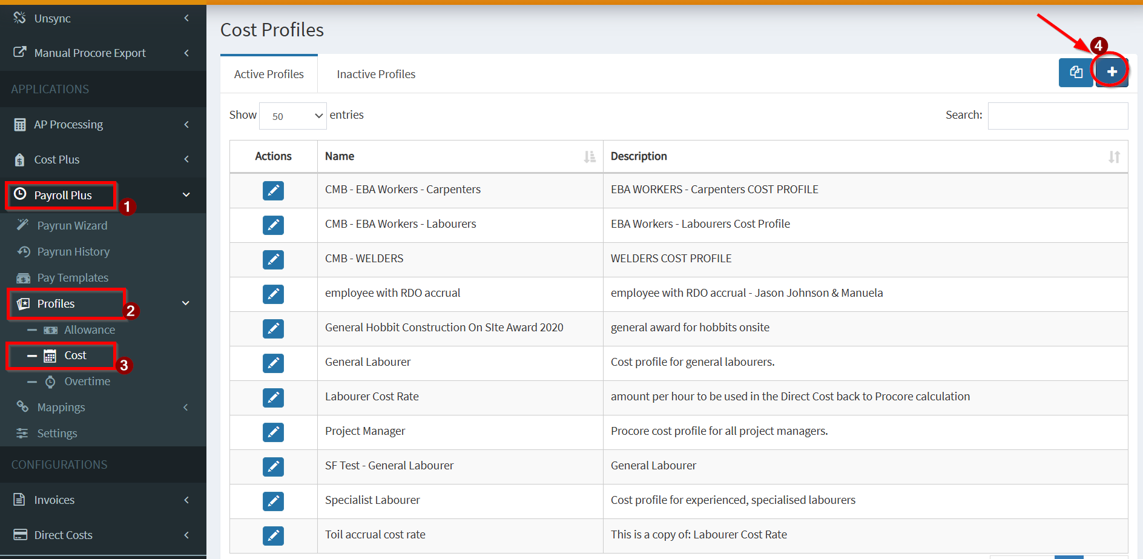Click edit pencil for General Labourer

pyautogui.click(x=273, y=363)
